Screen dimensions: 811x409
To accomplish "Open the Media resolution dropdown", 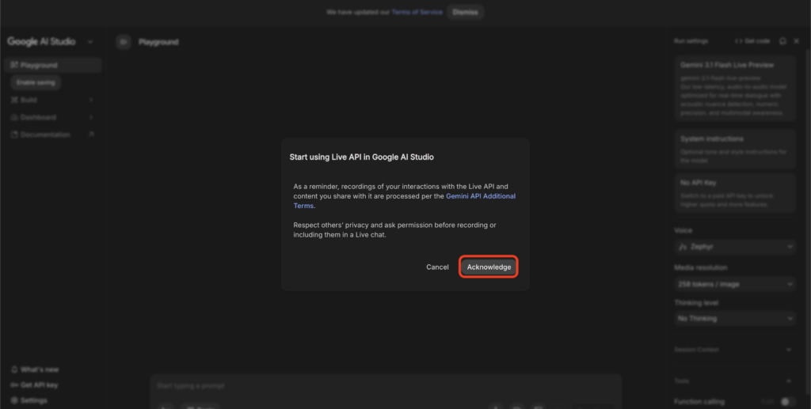I will click(x=735, y=284).
